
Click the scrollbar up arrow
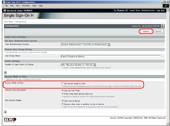coord(168,10)
